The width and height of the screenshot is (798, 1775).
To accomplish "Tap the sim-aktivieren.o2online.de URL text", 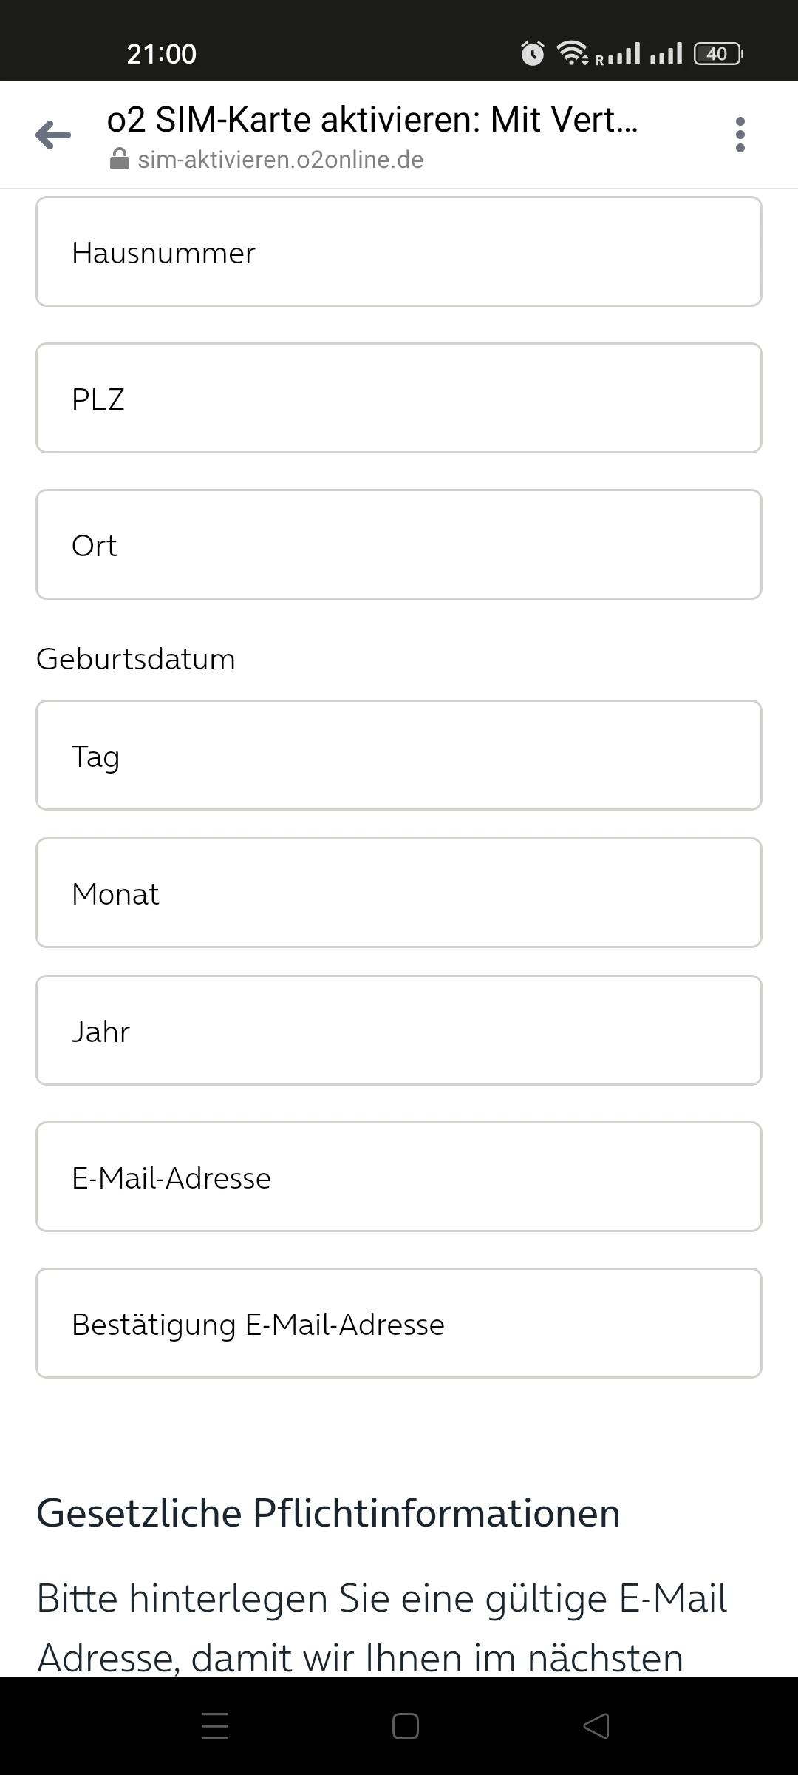I will (281, 160).
